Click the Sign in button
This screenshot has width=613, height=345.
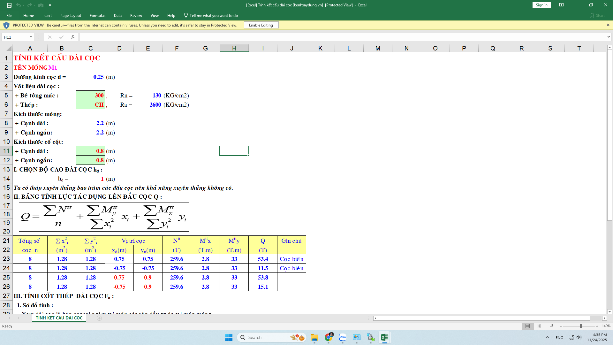pyautogui.click(x=541, y=5)
